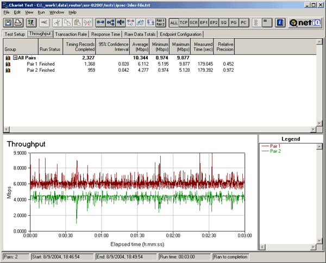
Task: Click the Chariot application icon in title bar
Action: [x=5, y=4]
